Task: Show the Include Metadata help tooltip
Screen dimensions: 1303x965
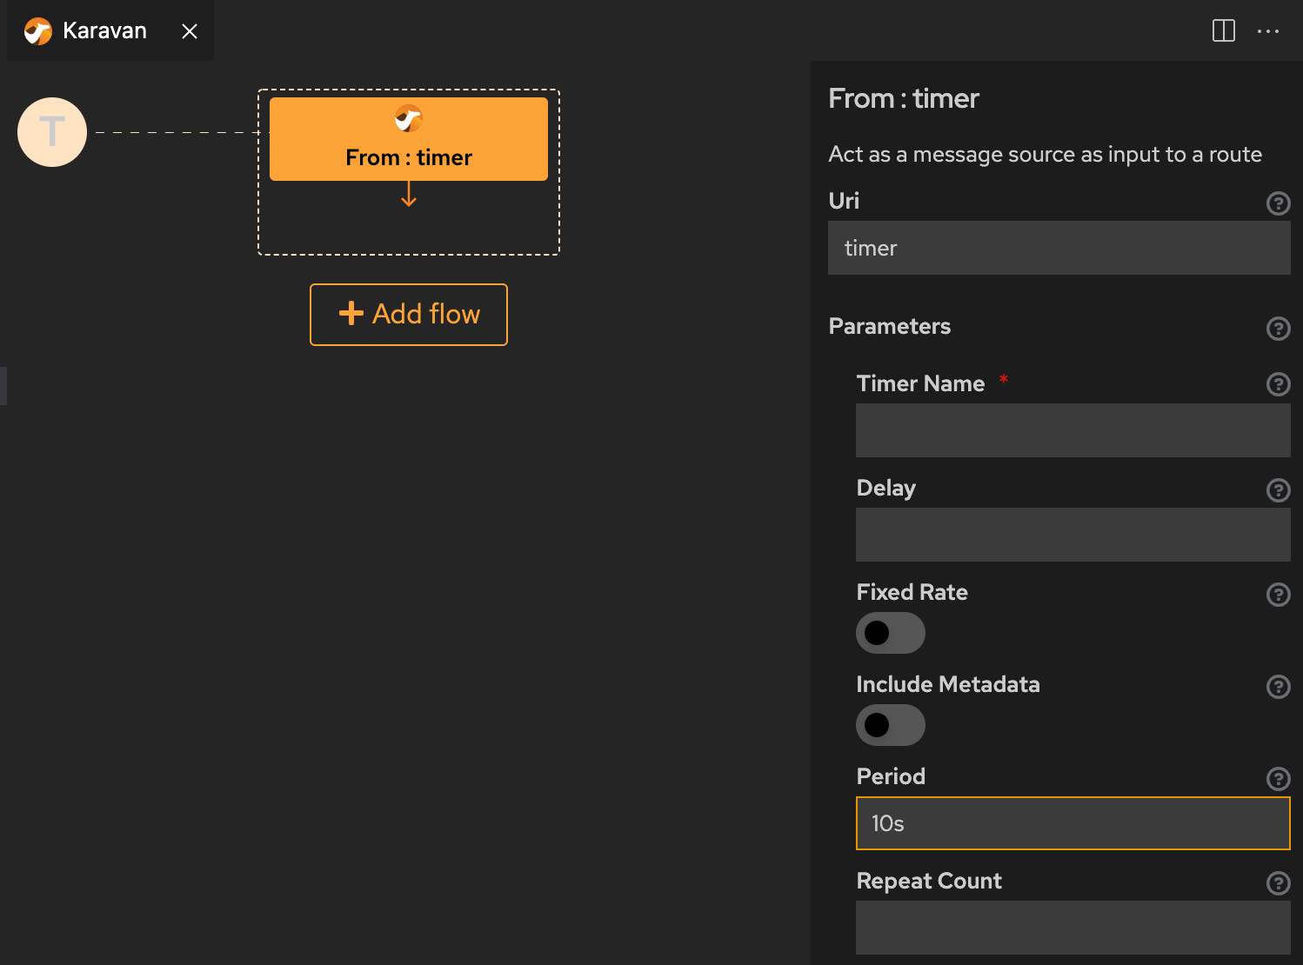Action: [x=1278, y=687]
